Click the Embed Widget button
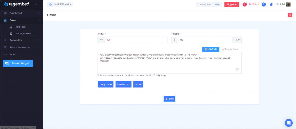The height and width of the screenshot is (129, 296). click(x=18, y=63)
